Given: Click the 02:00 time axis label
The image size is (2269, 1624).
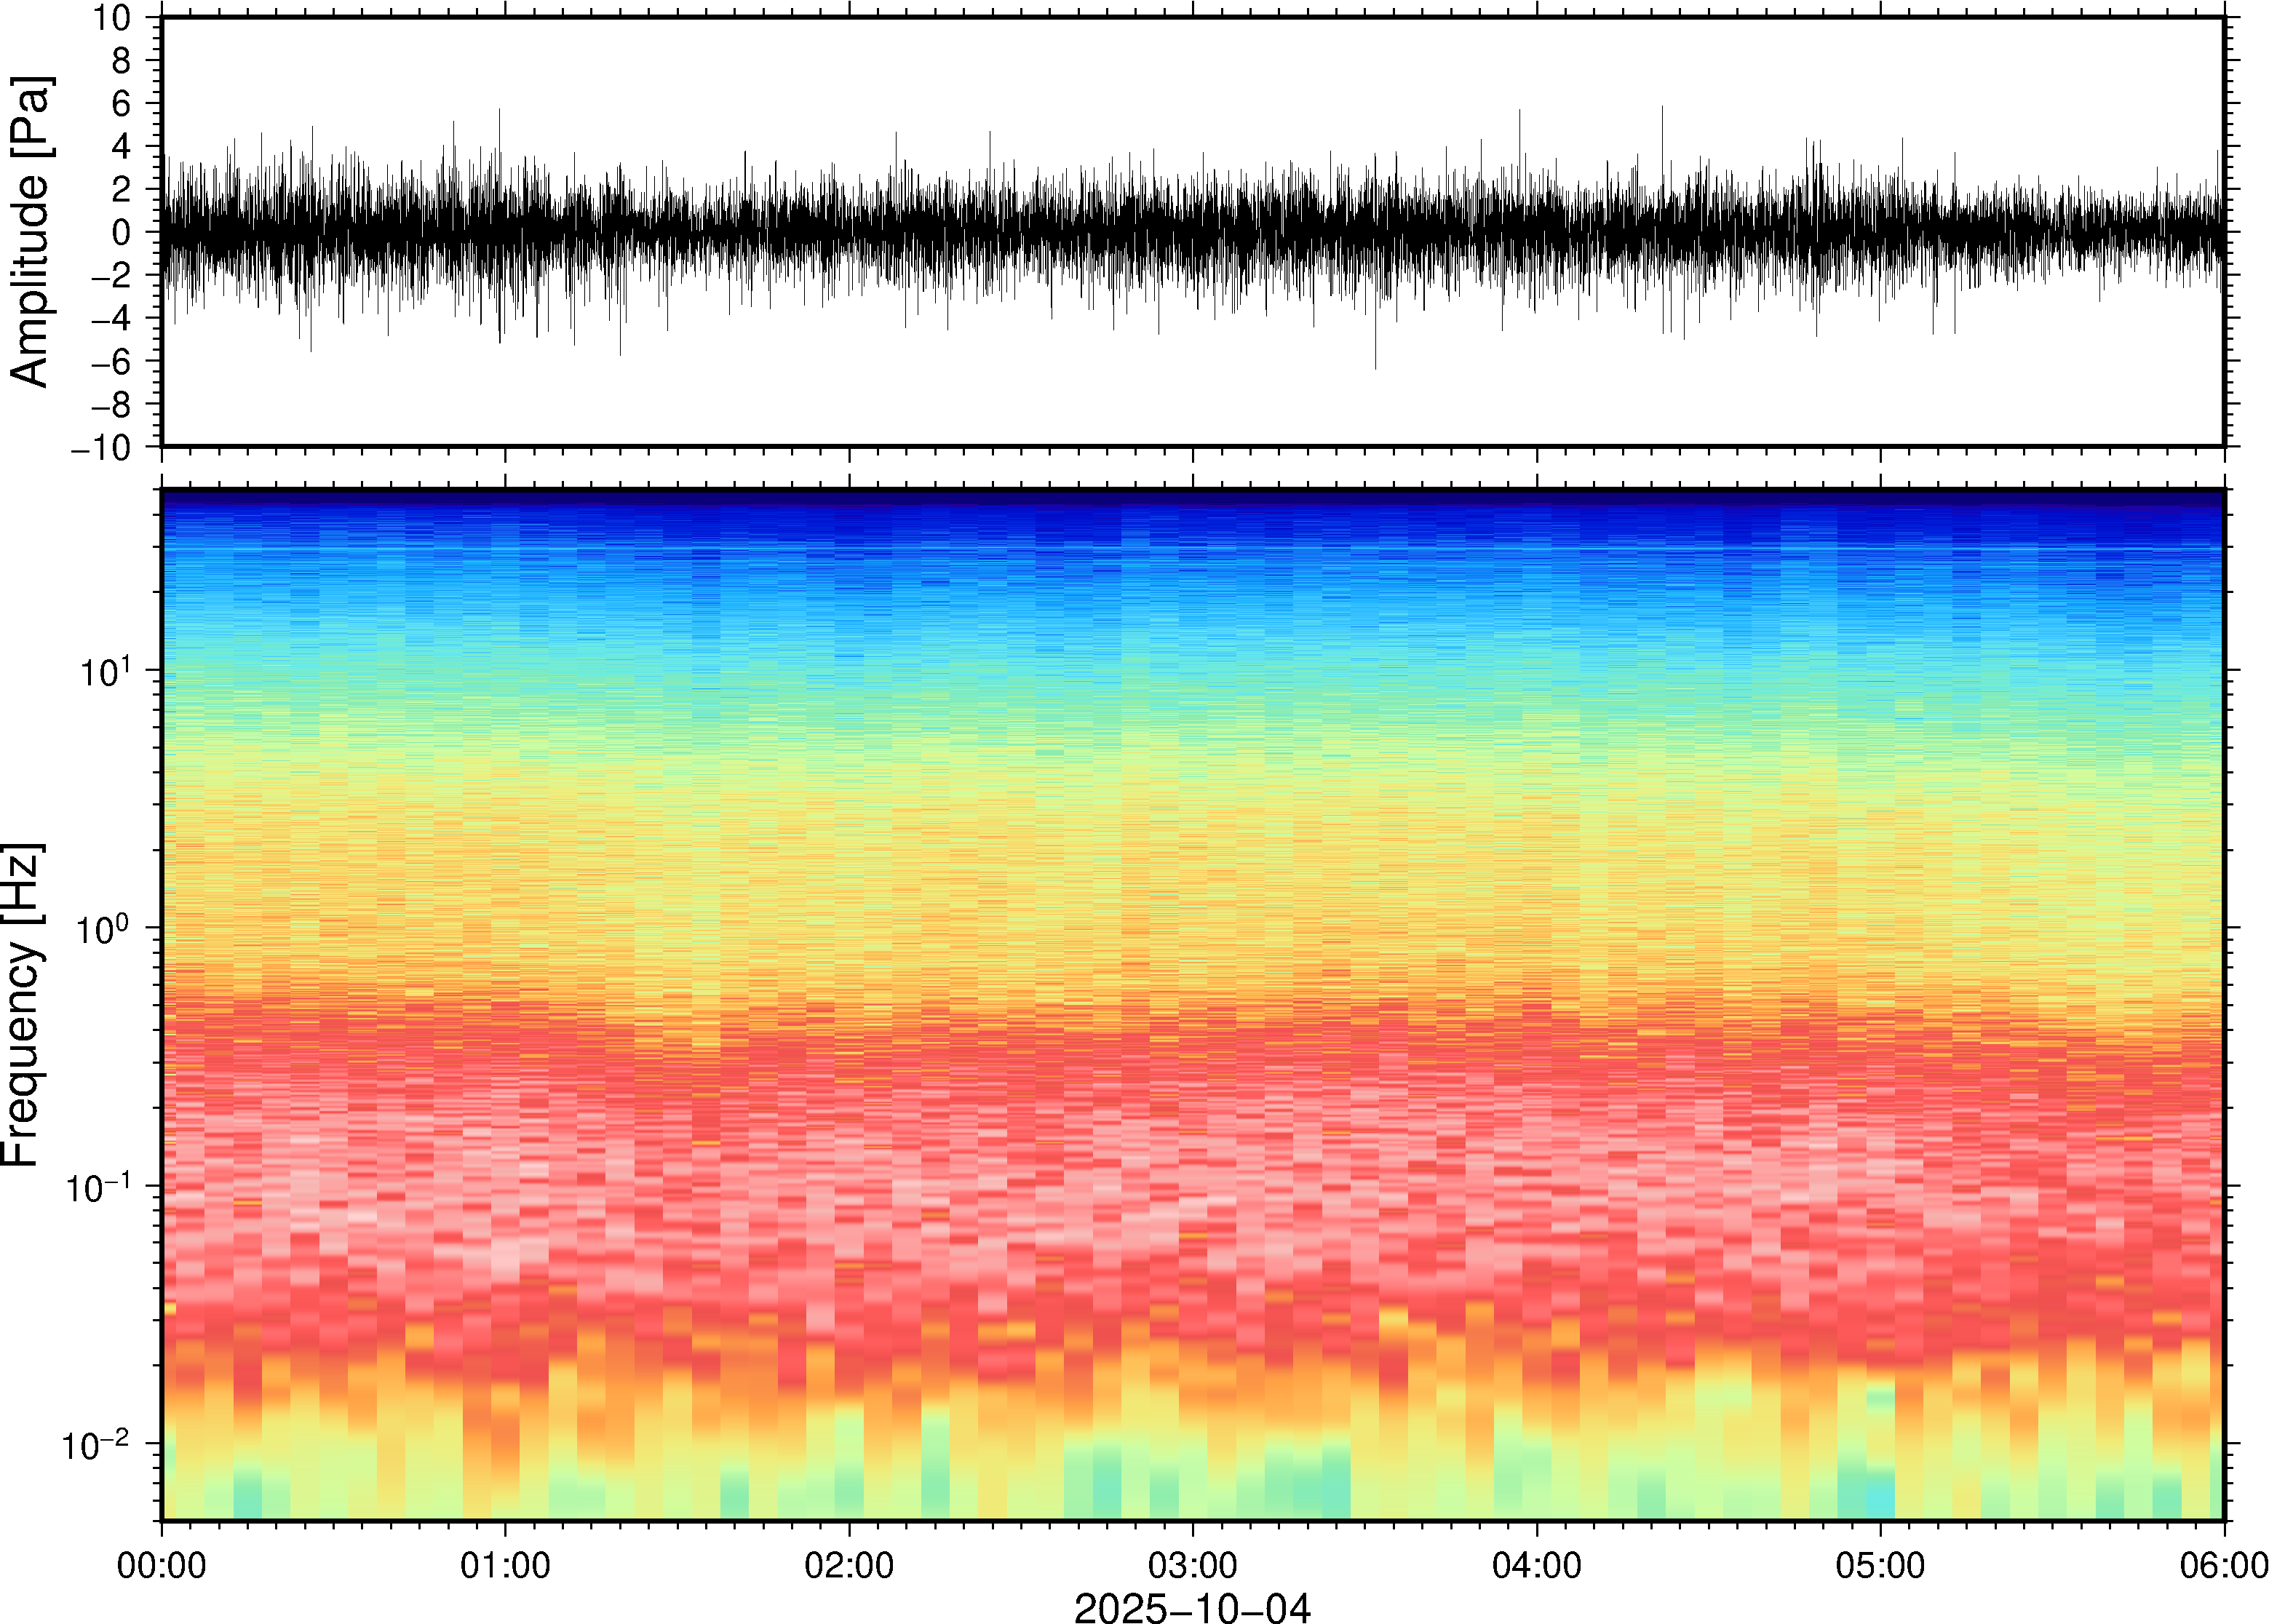Looking at the screenshot, I should 849,1565.
